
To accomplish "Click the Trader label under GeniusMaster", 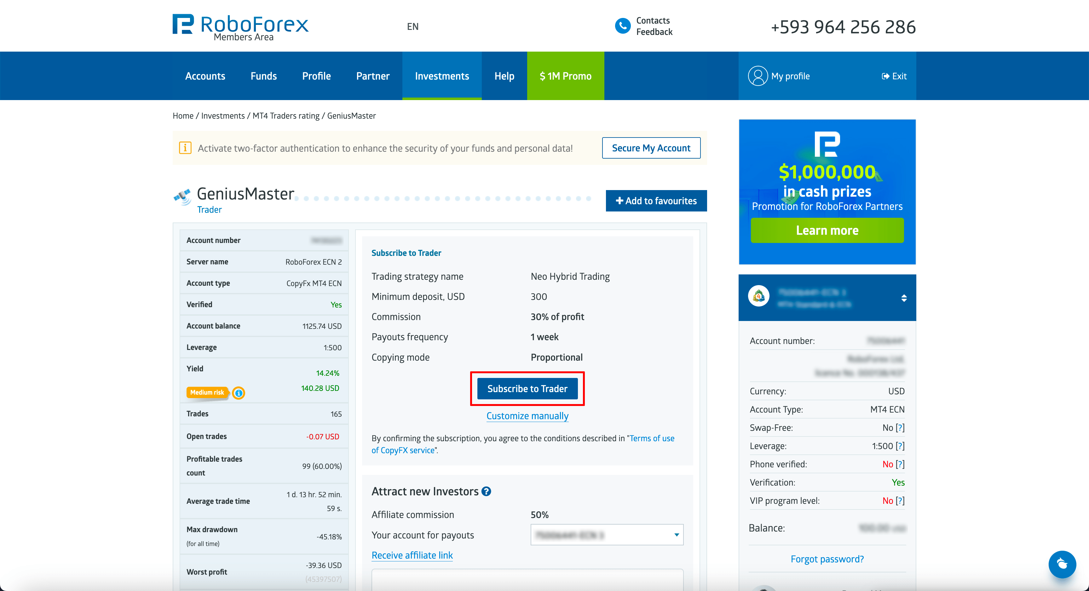I will pyautogui.click(x=209, y=209).
